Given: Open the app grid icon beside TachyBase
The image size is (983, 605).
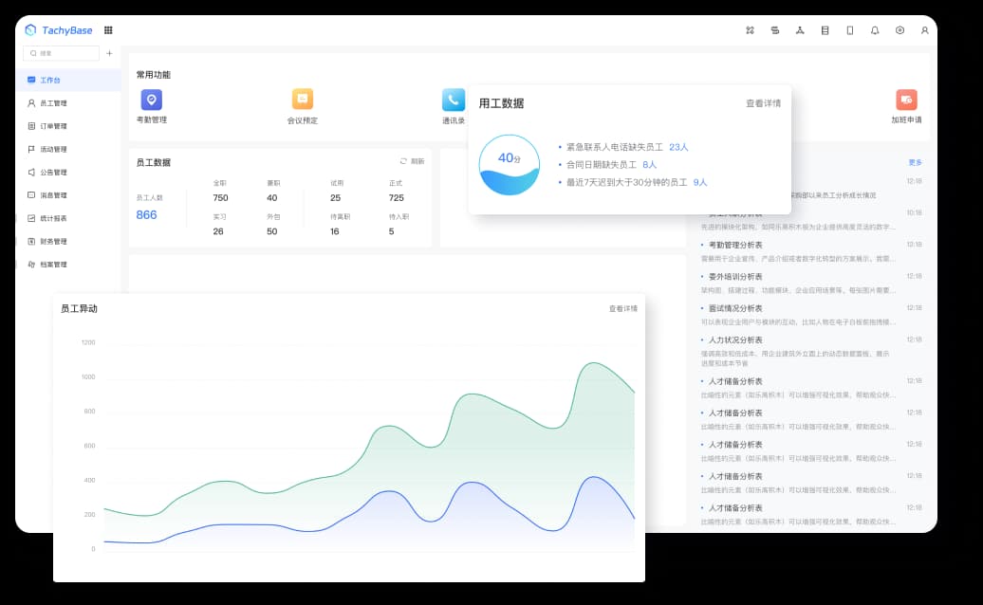Looking at the screenshot, I should pyautogui.click(x=108, y=30).
